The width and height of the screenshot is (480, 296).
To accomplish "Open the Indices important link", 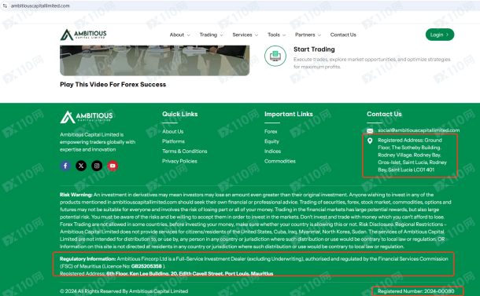I will [272, 152].
